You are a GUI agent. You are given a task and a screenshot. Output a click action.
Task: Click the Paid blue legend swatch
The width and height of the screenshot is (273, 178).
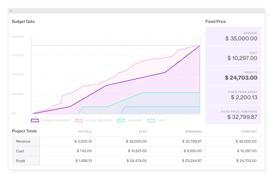pyautogui.click(x=151, y=120)
